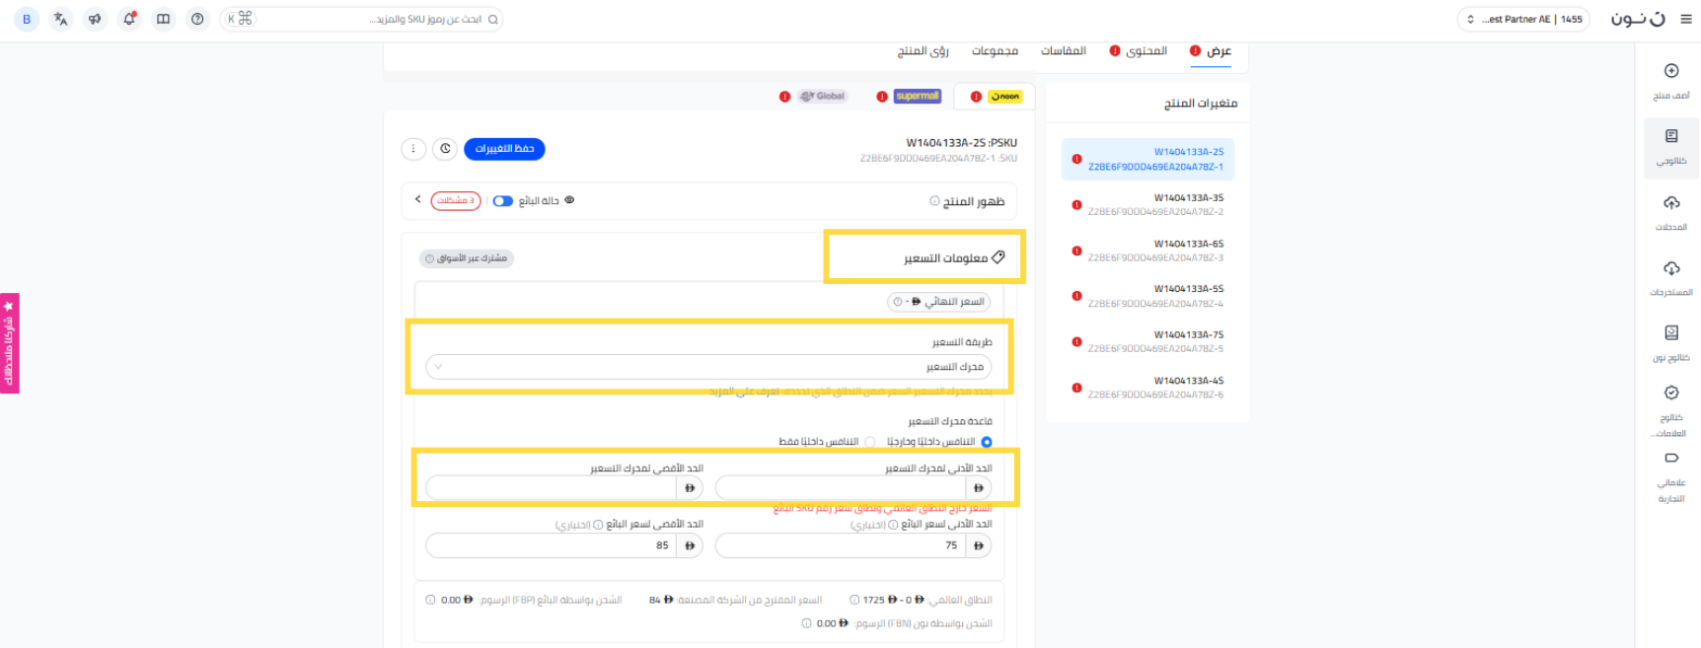1701x648 pixels.
Task: Open the three-dot more options menu
Action: (x=413, y=149)
